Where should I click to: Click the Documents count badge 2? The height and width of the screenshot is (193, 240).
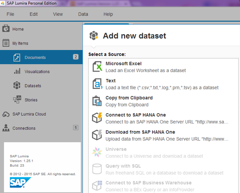click(76, 57)
